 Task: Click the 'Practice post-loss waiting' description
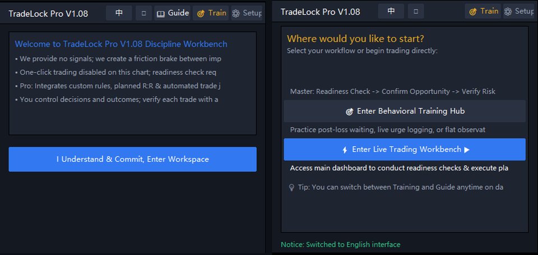point(388,130)
